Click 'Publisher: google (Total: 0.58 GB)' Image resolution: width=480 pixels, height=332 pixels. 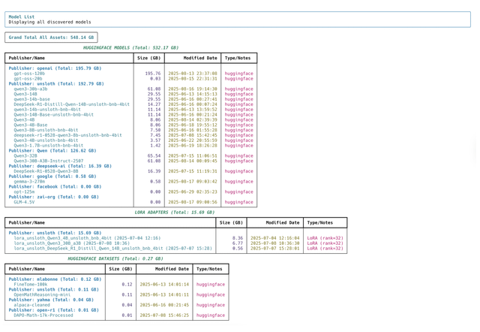point(52,177)
